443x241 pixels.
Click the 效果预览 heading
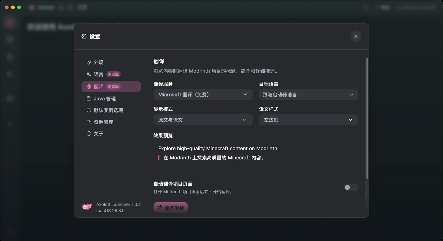click(163, 136)
